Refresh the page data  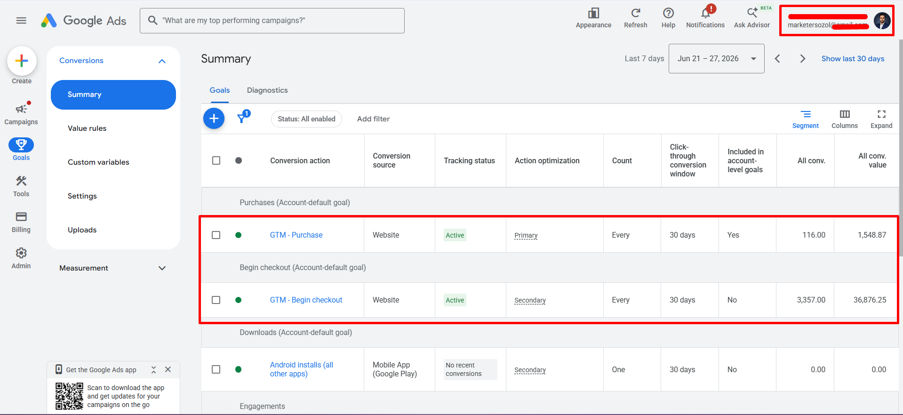(x=635, y=18)
